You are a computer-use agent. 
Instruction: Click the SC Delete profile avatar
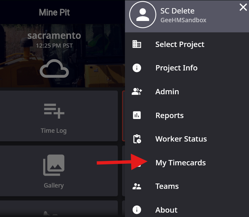(x=143, y=15)
